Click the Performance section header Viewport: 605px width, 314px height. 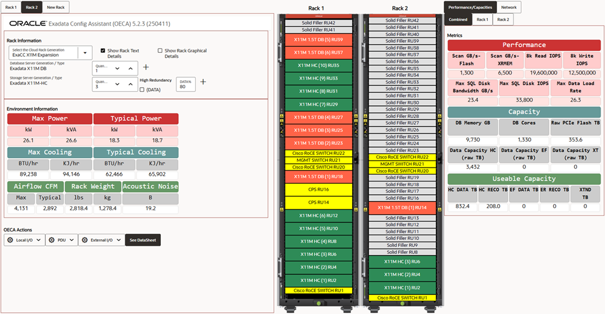[524, 45]
